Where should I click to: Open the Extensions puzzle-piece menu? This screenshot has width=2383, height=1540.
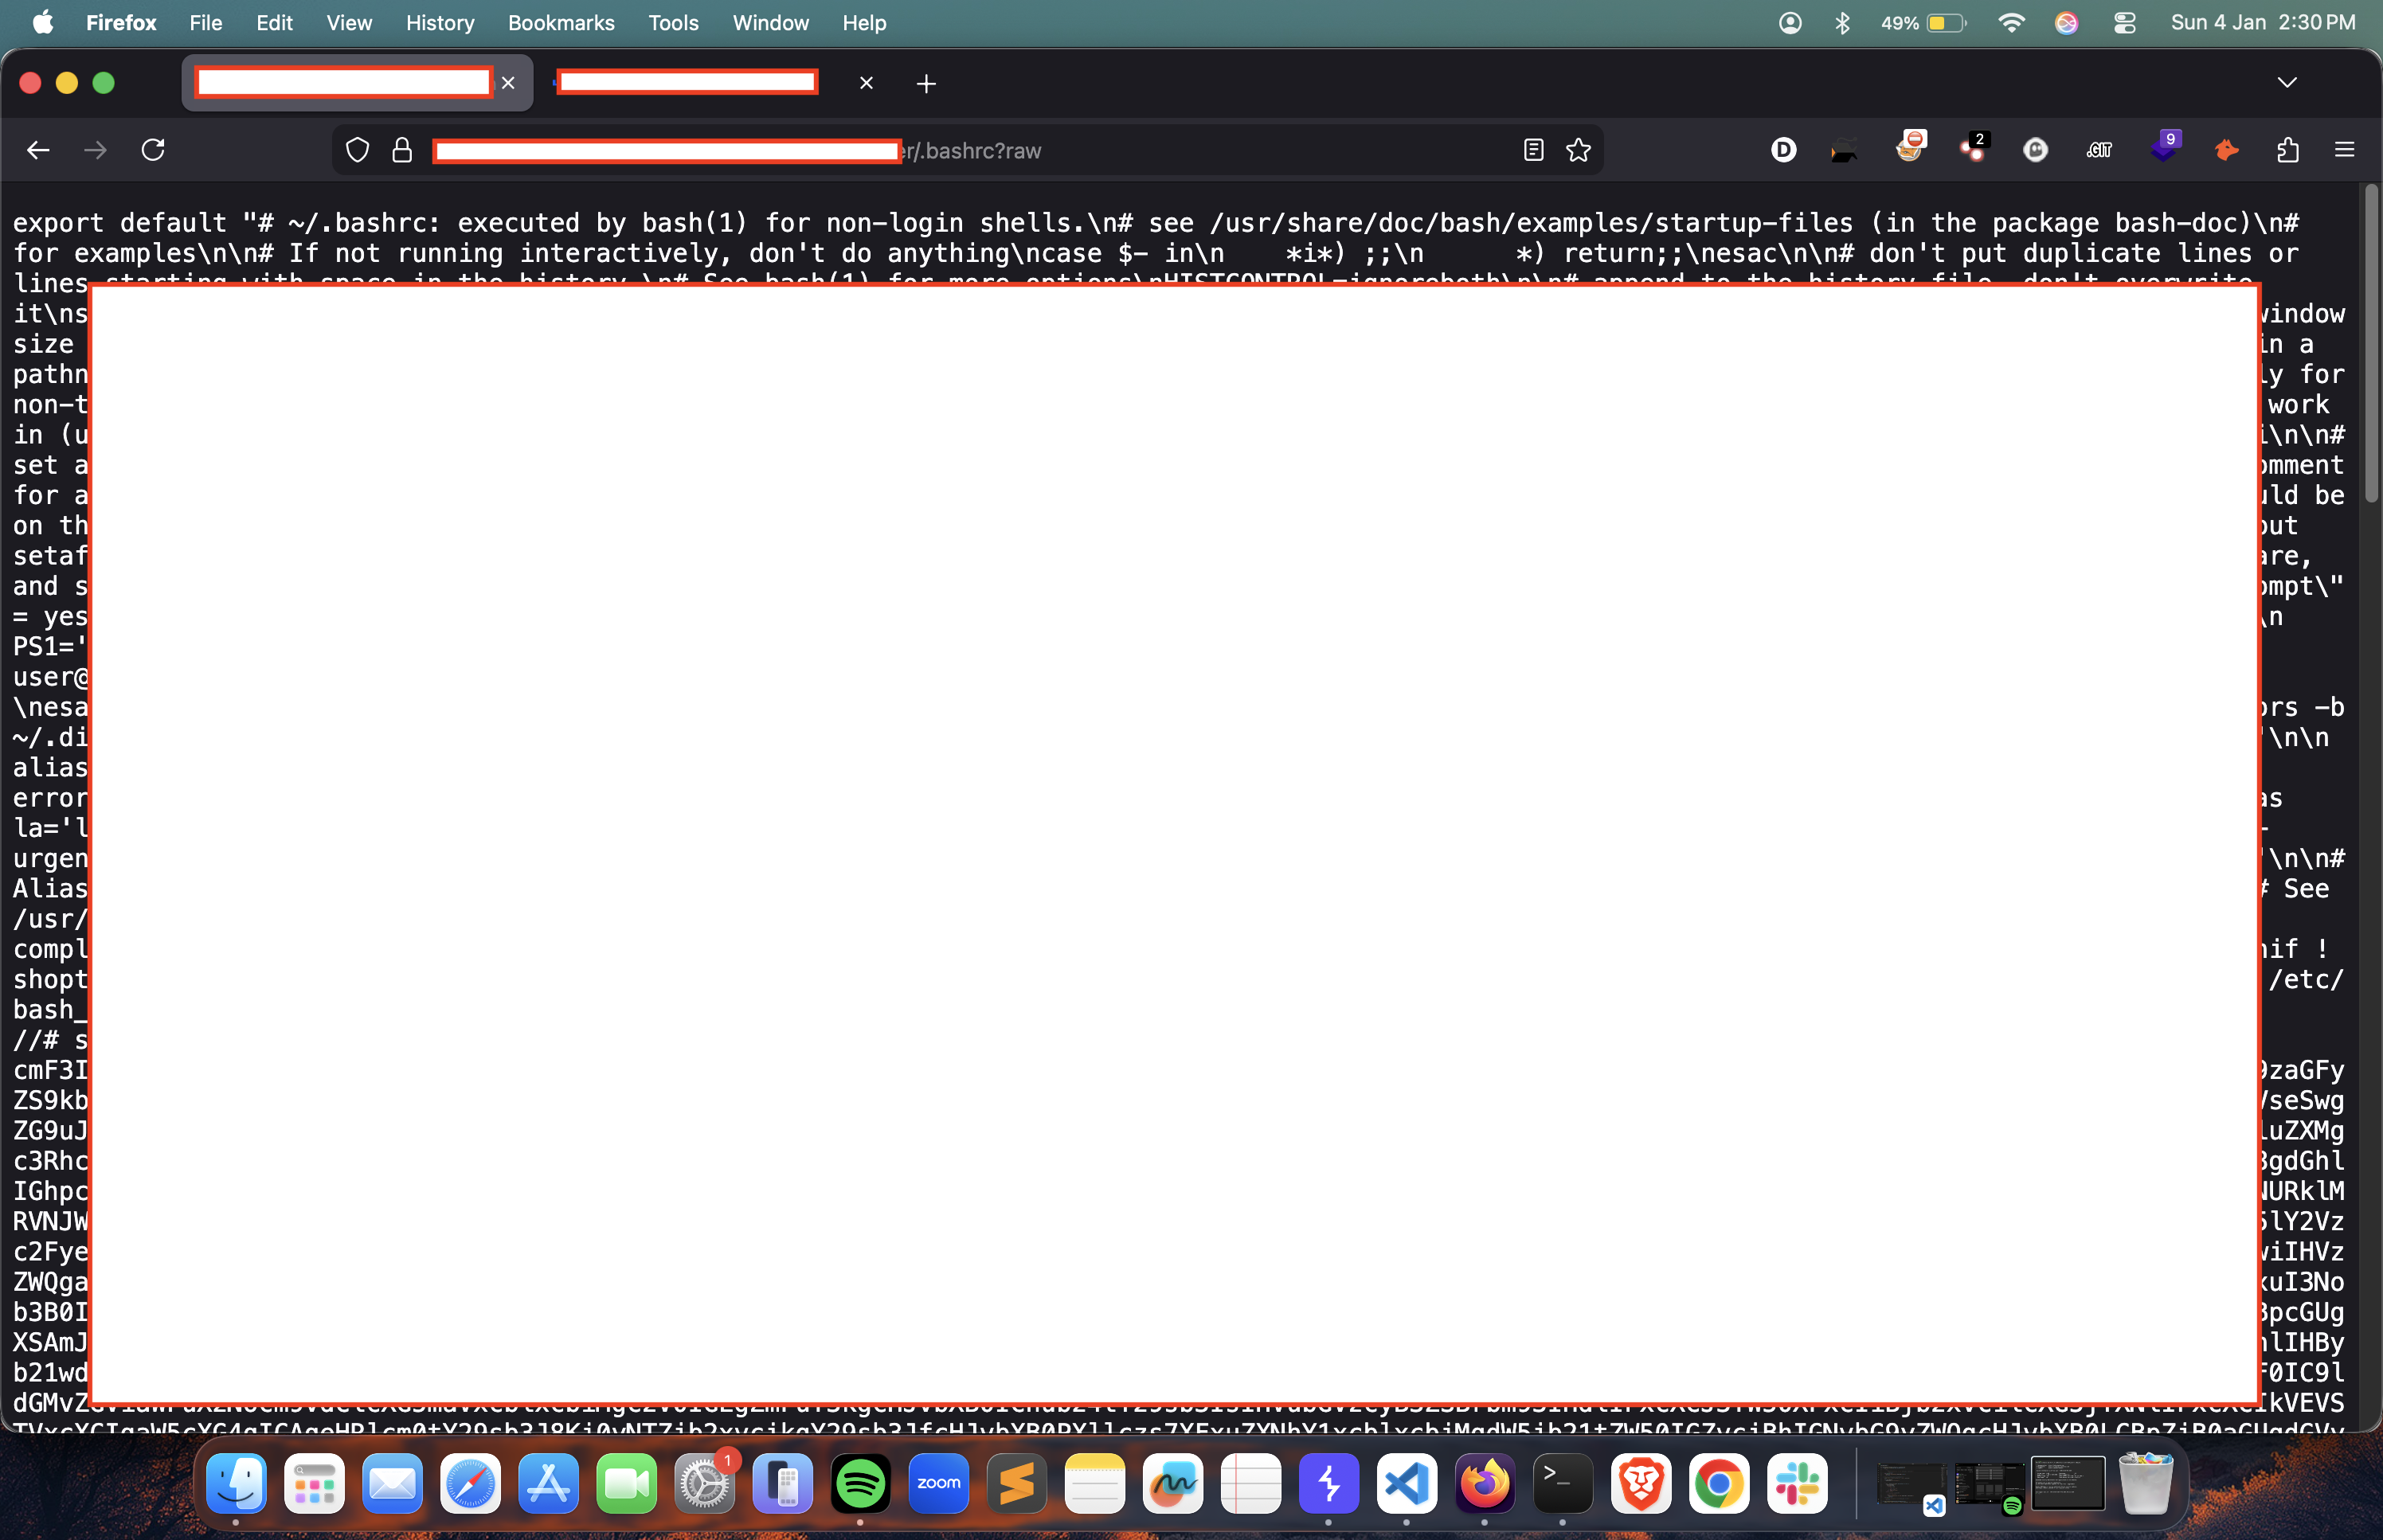point(2288,150)
